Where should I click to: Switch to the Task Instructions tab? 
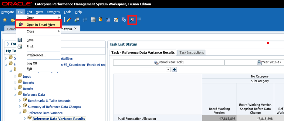point(192,52)
